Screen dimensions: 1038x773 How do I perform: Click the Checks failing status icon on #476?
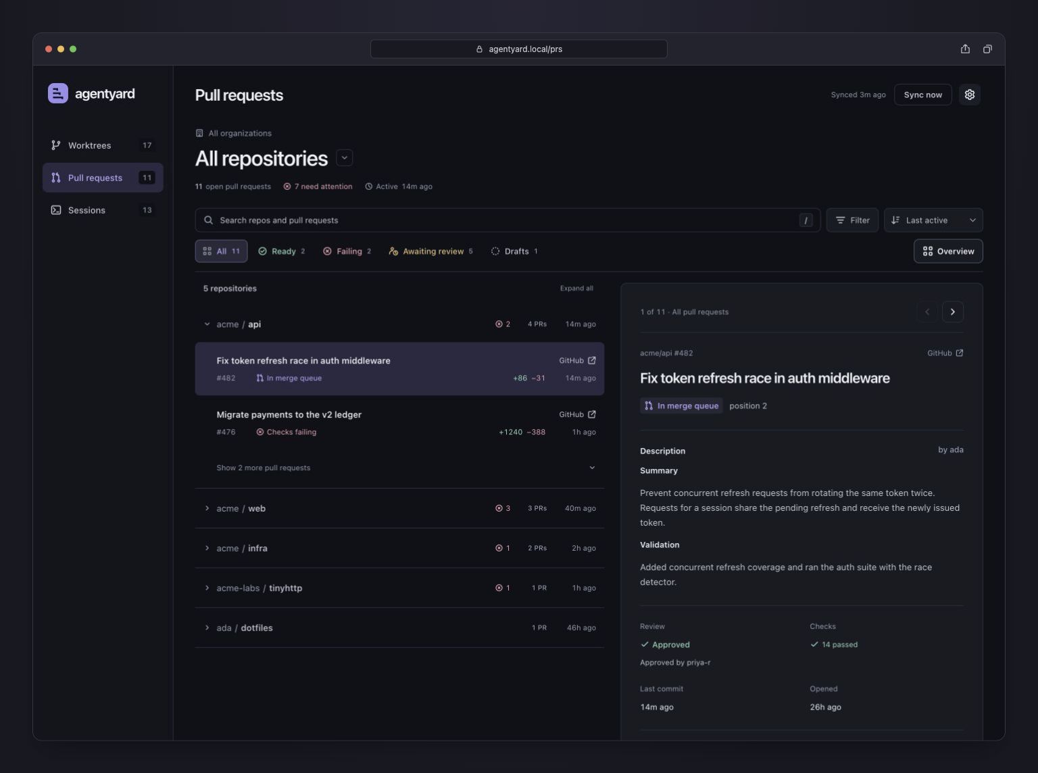pos(260,432)
